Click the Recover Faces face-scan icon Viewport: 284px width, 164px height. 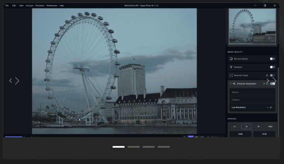(x=231, y=75)
